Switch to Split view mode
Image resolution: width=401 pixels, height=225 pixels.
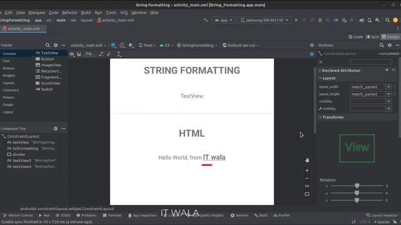point(372,37)
